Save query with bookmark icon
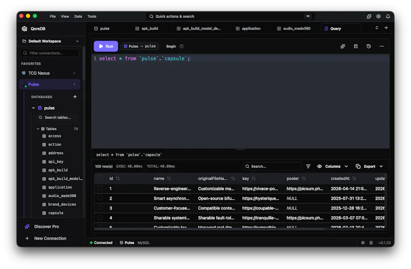 [x=356, y=46]
